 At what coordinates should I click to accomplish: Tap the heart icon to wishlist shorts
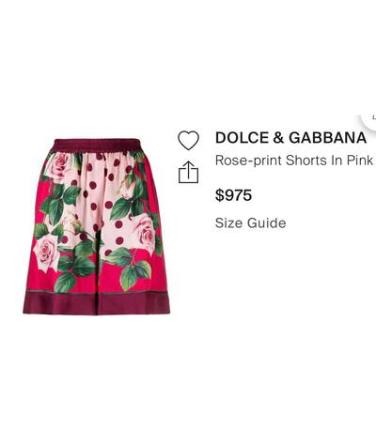pyautogui.click(x=188, y=140)
